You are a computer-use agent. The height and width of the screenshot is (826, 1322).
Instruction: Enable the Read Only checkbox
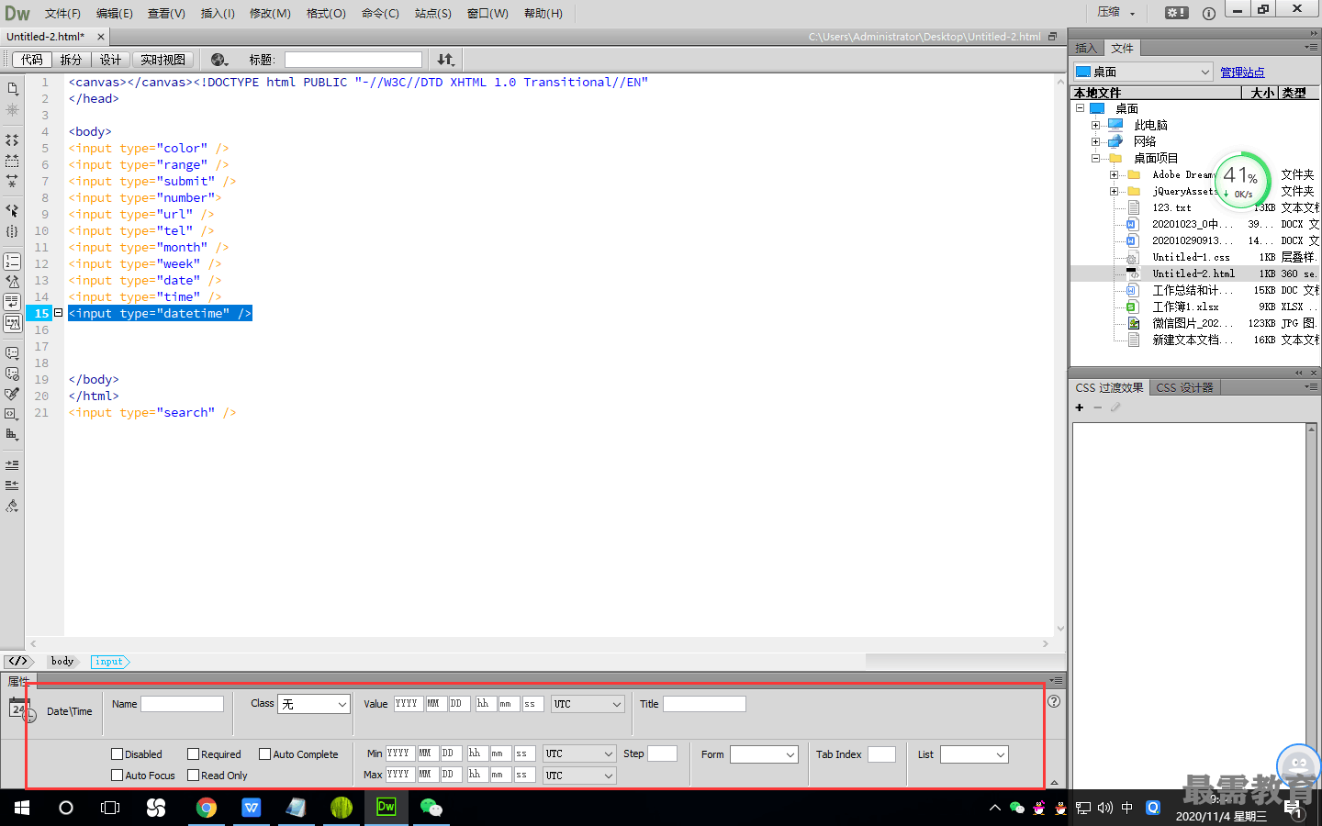click(193, 776)
